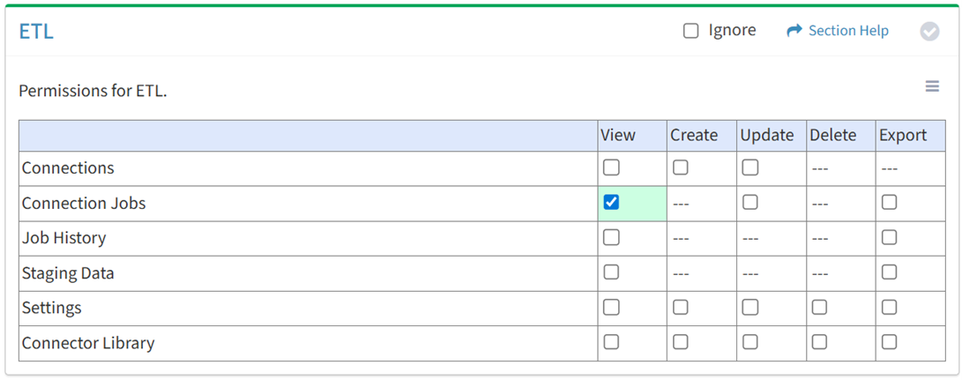The height and width of the screenshot is (380, 962).
Task: Click the hamburger menu icon above the table
Action: tap(932, 86)
